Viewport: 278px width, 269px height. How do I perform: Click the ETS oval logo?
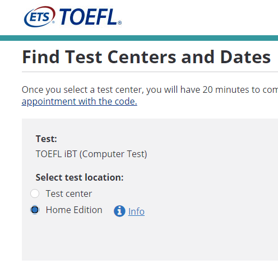pos(40,17)
